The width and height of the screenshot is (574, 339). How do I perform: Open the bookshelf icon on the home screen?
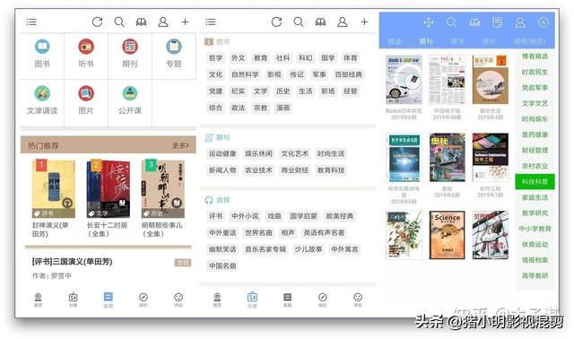point(142,22)
